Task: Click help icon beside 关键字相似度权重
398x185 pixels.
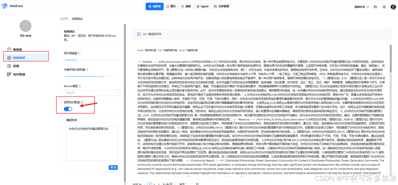Action: pyautogui.click(x=87, y=70)
